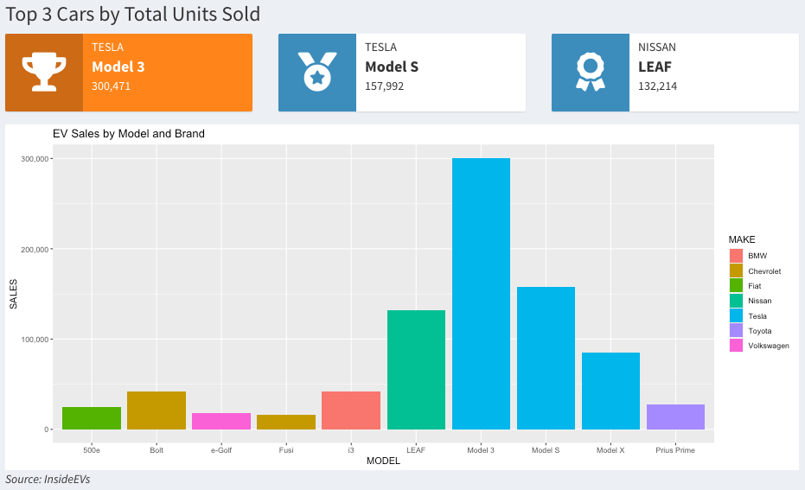Click the LEAF value box title
Viewport: 805px width, 490px height.
coord(655,67)
